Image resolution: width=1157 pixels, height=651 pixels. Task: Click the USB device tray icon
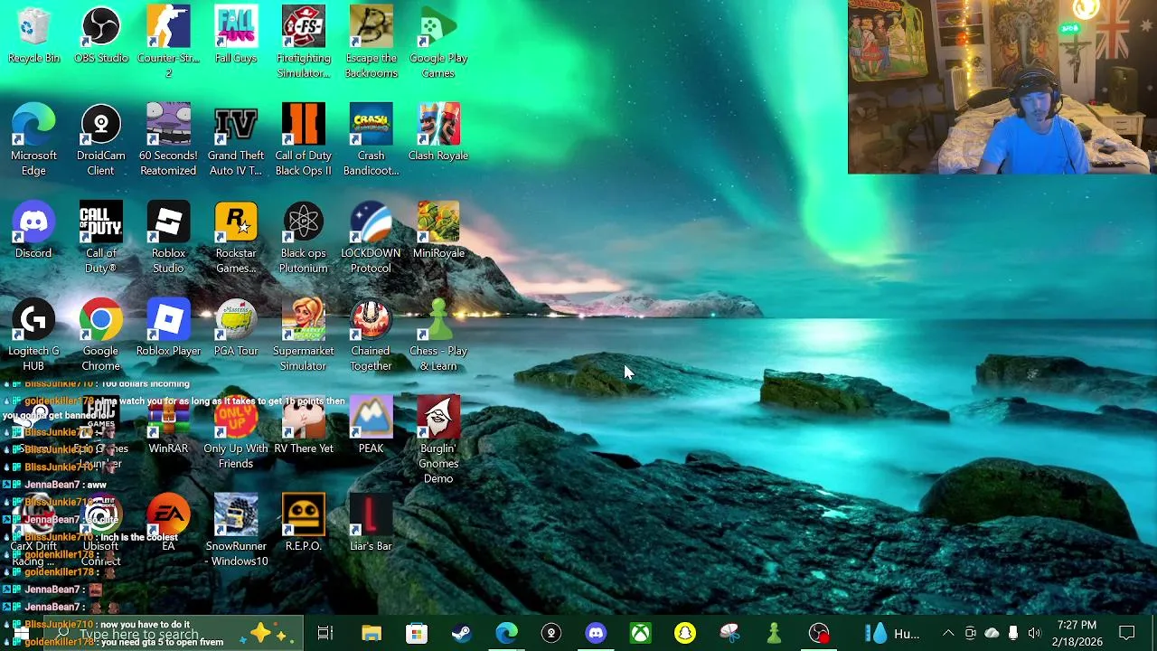(x=1013, y=633)
